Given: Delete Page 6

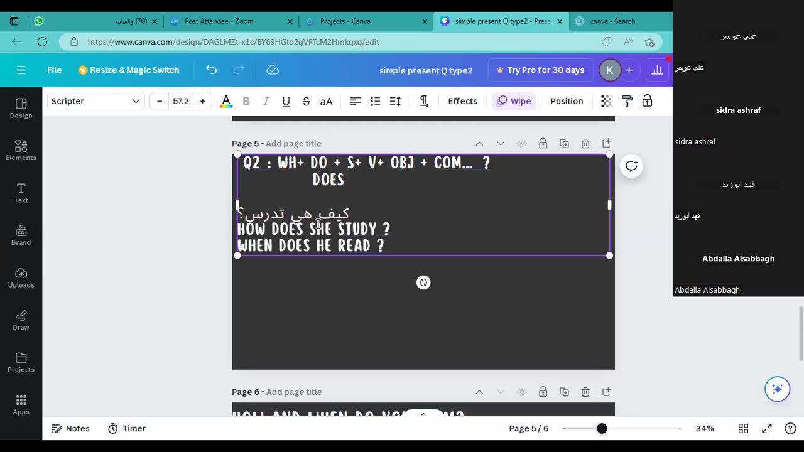Looking at the screenshot, I should point(585,392).
